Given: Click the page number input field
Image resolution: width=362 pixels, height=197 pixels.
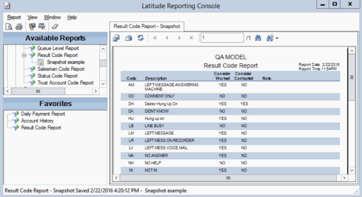Looking at the screenshot, I should pos(222,38).
